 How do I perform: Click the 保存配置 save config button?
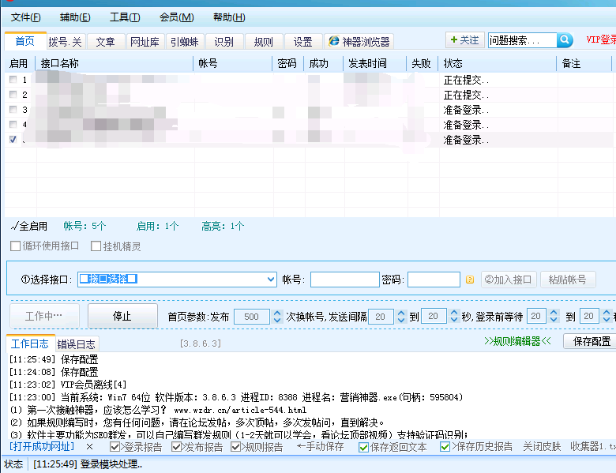tap(589, 341)
